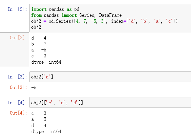Viewport: 191px width, 137px height.
Task: Click 'dtype: int64' in Out[2] output
Action: 46,62
